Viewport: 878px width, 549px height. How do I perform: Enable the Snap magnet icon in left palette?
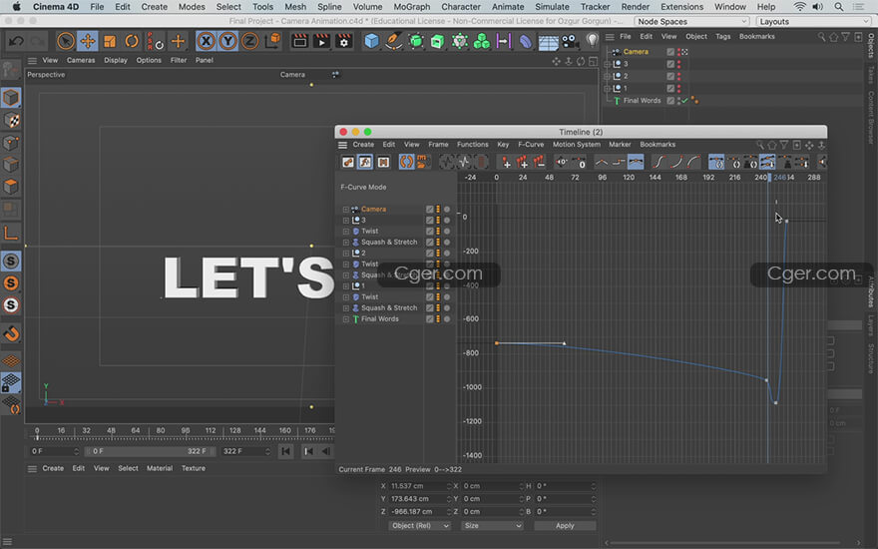(x=11, y=334)
